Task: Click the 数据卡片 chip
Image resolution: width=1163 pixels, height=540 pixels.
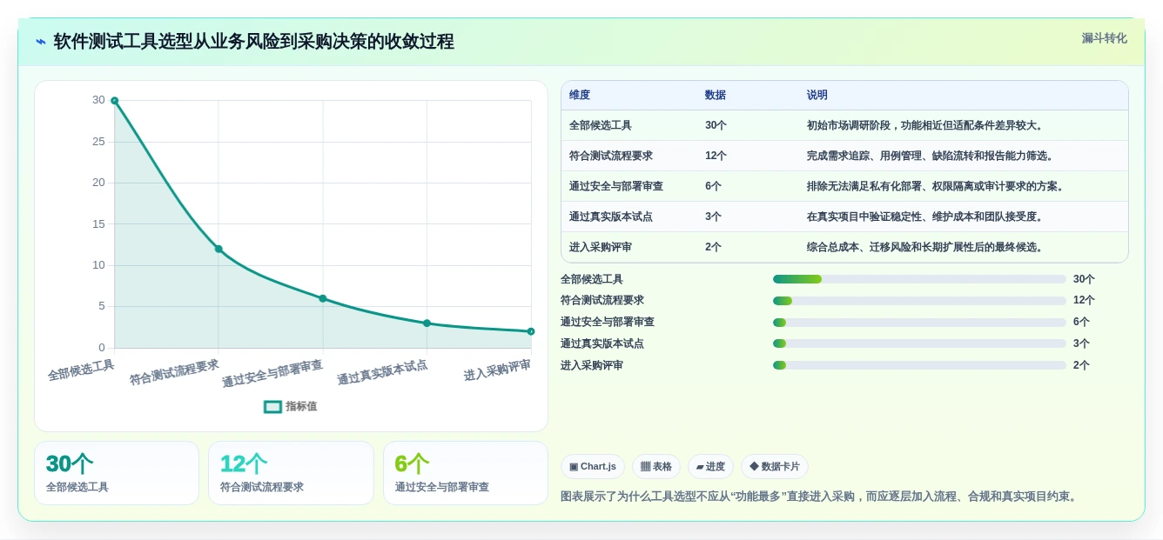Action: [x=775, y=466]
